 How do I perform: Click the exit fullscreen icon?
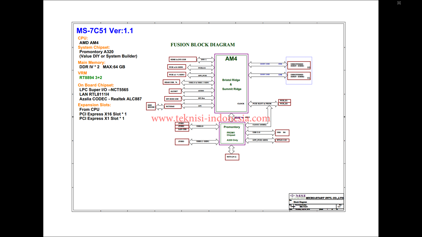pyautogui.click(x=399, y=3)
